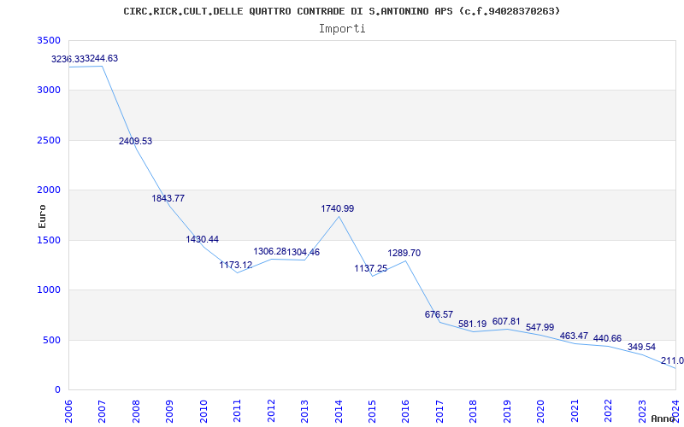Click the x-axis year 2007
Screen dimensions: 684x427
tap(102, 412)
